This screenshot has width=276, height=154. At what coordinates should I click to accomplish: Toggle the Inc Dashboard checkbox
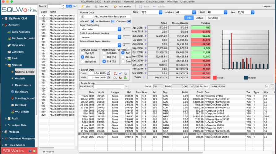coord(113,21)
